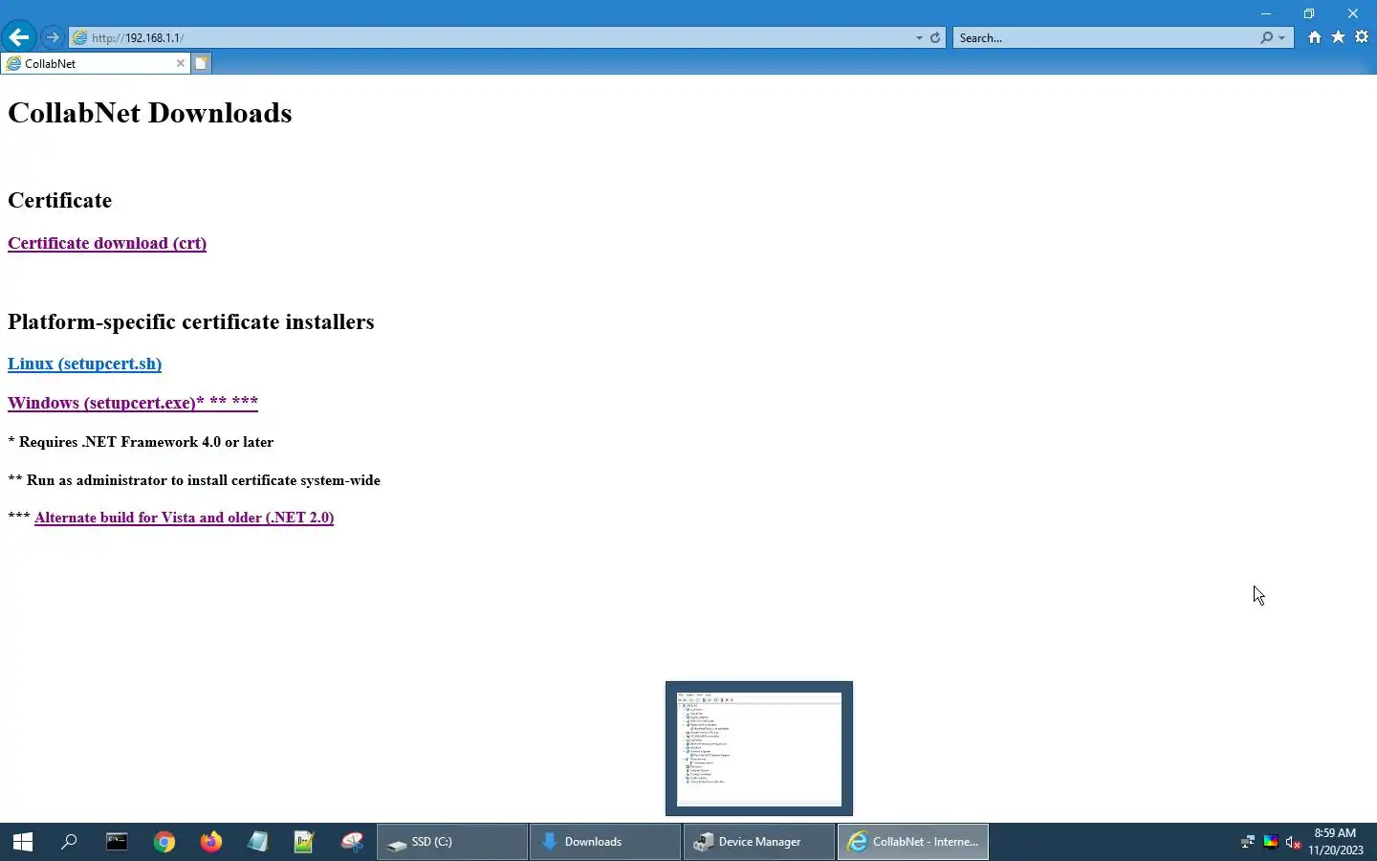Click the colorful display tray icon
1377x861 pixels.
[x=1271, y=842]
